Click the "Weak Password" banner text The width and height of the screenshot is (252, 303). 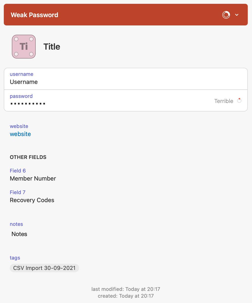click(34, 15)
